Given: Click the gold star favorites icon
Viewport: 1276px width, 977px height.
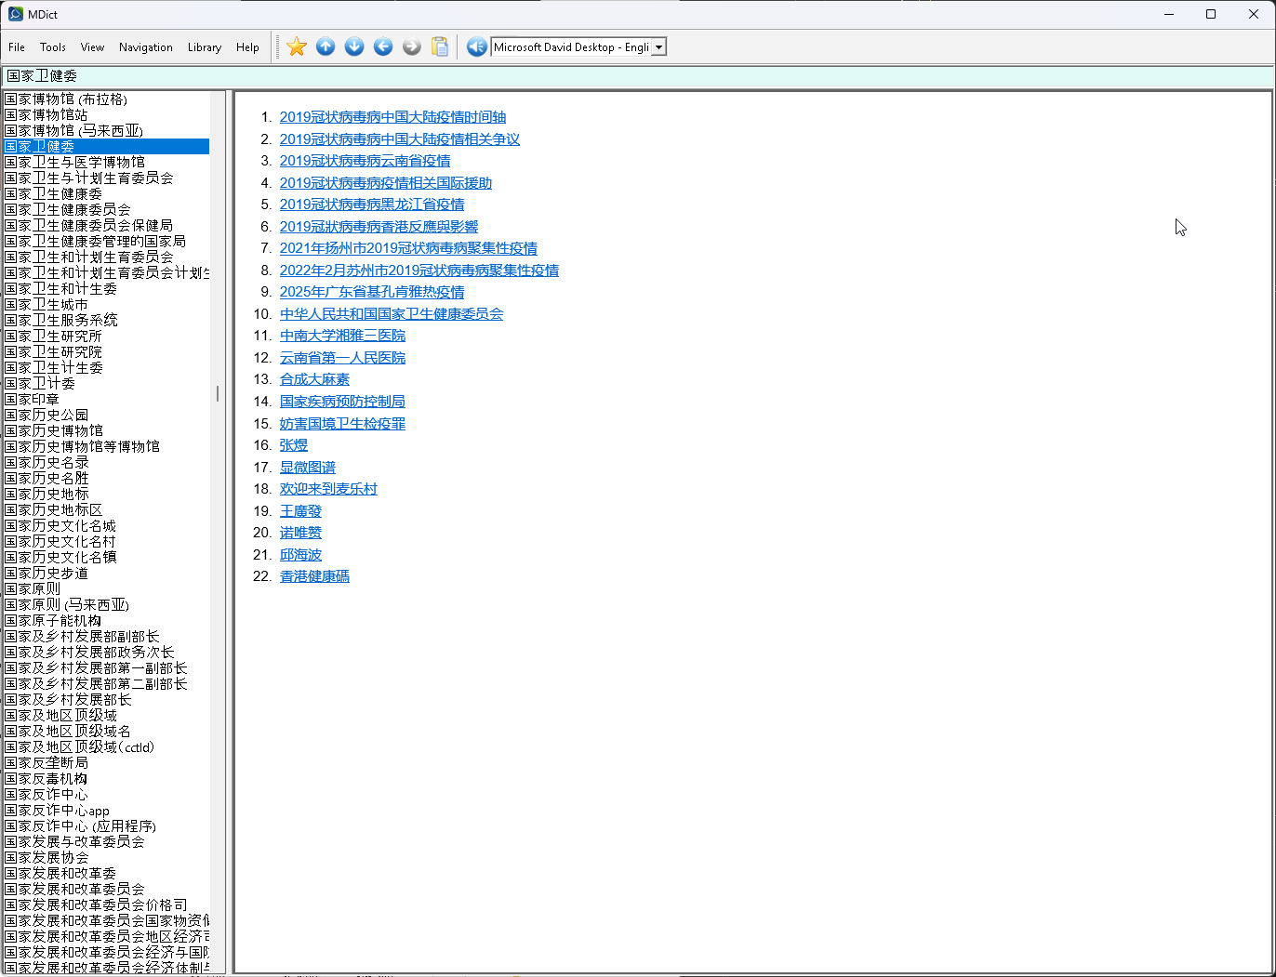Looking at the screenshot, I should [297, 46].
